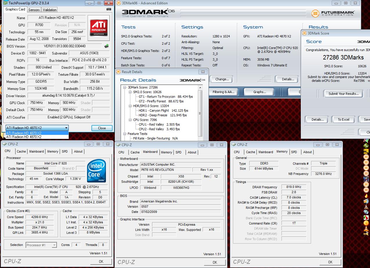Screen dimensions: 370x268
Task: Switch to the Sensors tab in GPU-Z
Action: pyautogui.click(x=34, y=10)
